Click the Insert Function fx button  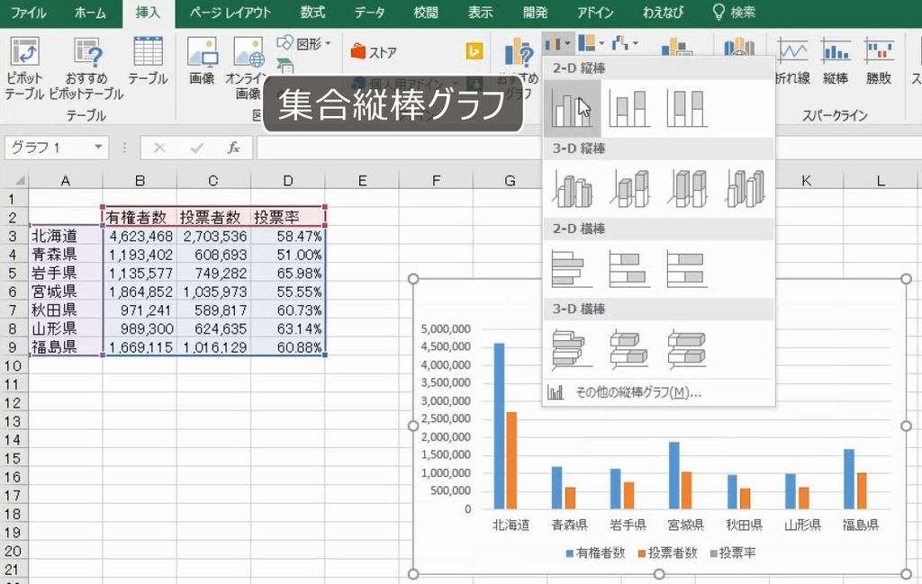[233, 148]
